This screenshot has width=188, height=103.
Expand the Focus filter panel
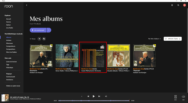pos(33,39)
